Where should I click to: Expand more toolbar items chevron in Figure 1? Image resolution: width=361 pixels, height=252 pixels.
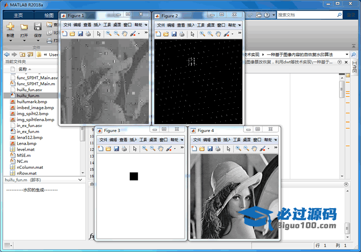pyautogui.click(x=146, y=33)
